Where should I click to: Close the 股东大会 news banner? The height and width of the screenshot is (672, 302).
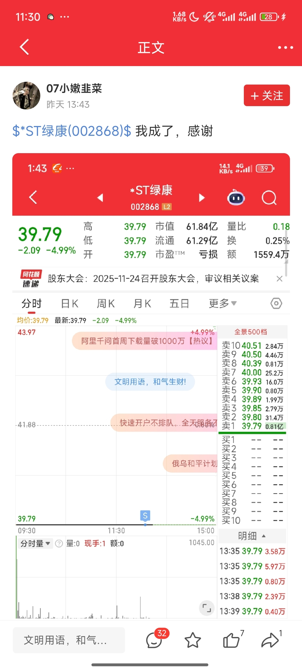(x=279, y=279)
